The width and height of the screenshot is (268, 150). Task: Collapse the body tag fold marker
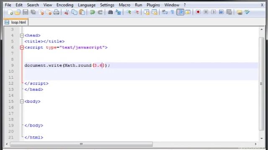click(x=22, y=102)
